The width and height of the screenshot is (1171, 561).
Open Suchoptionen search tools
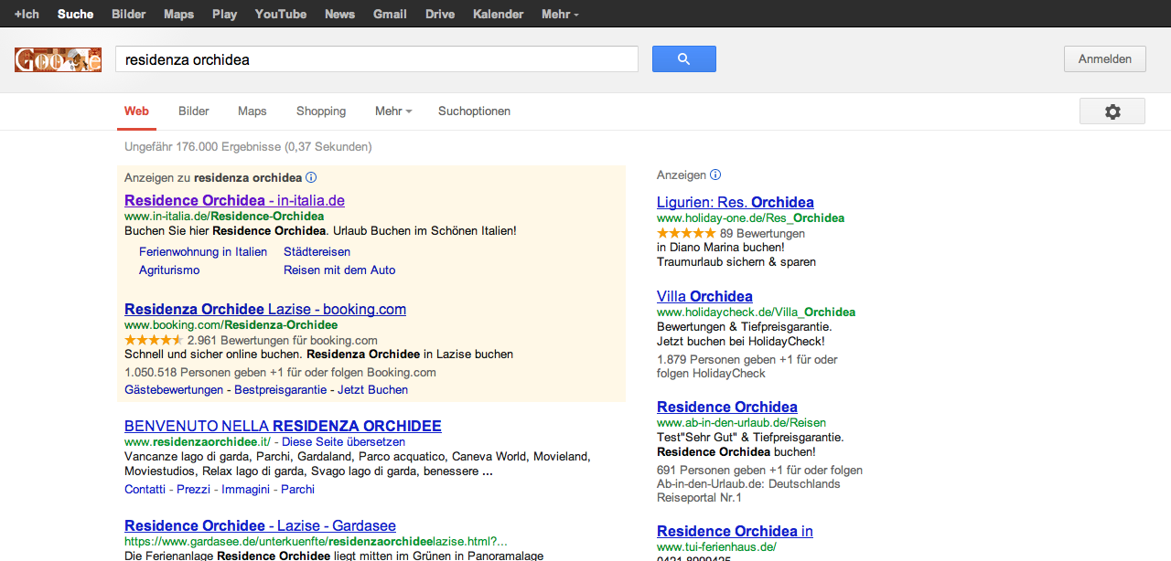tap(474, 111)
